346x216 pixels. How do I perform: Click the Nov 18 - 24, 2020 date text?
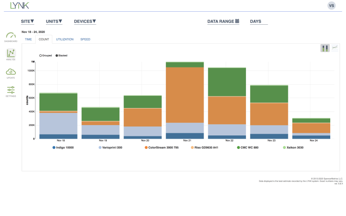click(x=33, y=32)
